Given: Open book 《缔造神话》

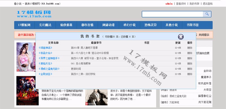Looking at the screenshot, I should pos(45,48).
